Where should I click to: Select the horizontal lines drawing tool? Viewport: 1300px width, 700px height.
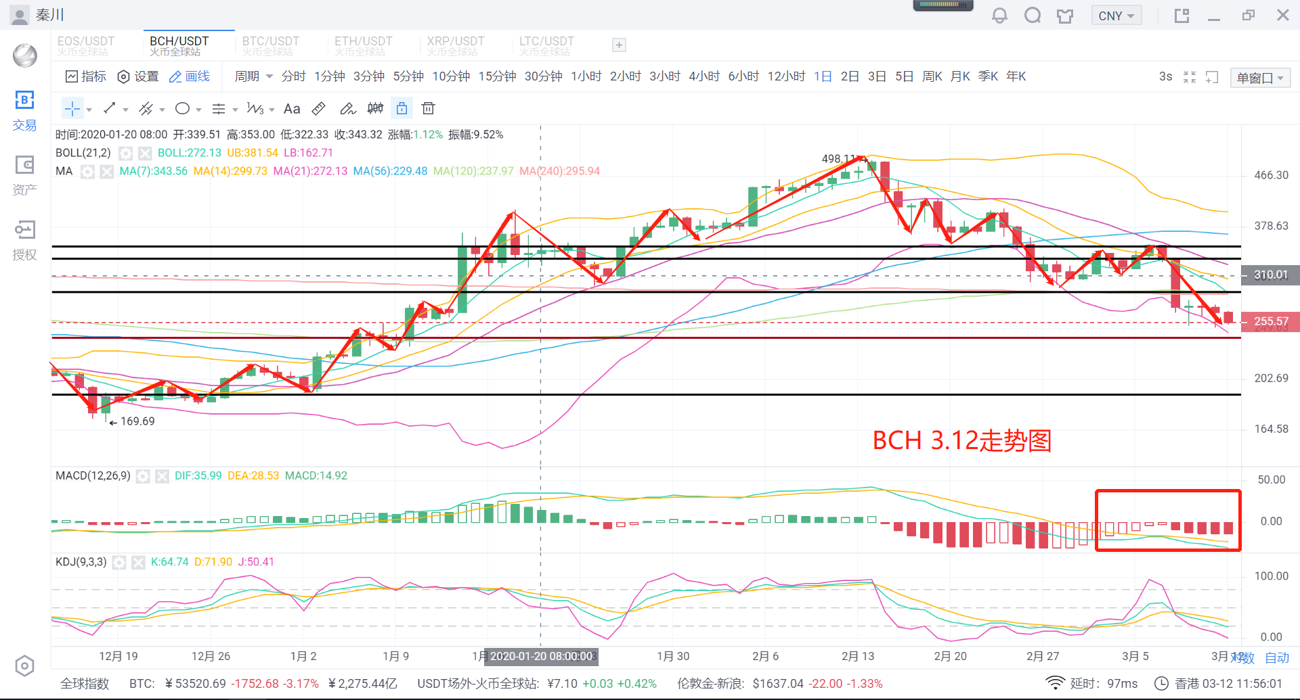tap(219, 108)
